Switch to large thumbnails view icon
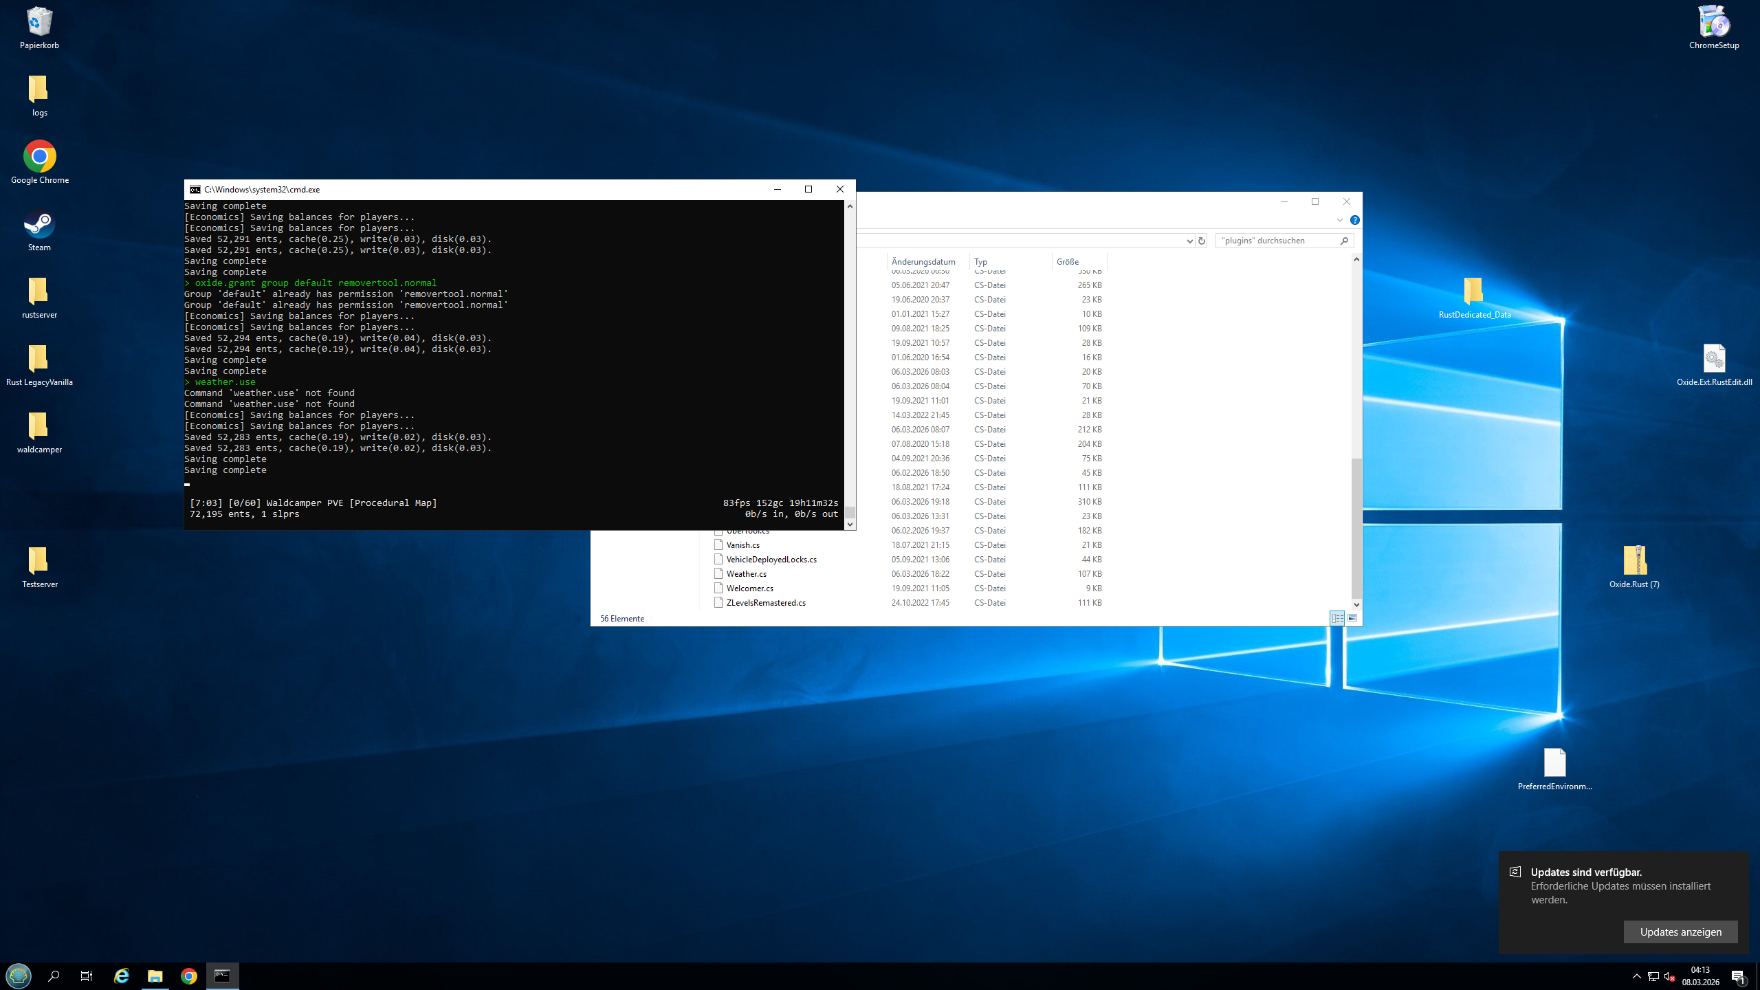Image resolution: width=1760 pixels, height=990 pixels. click(x=1352, y=618)
